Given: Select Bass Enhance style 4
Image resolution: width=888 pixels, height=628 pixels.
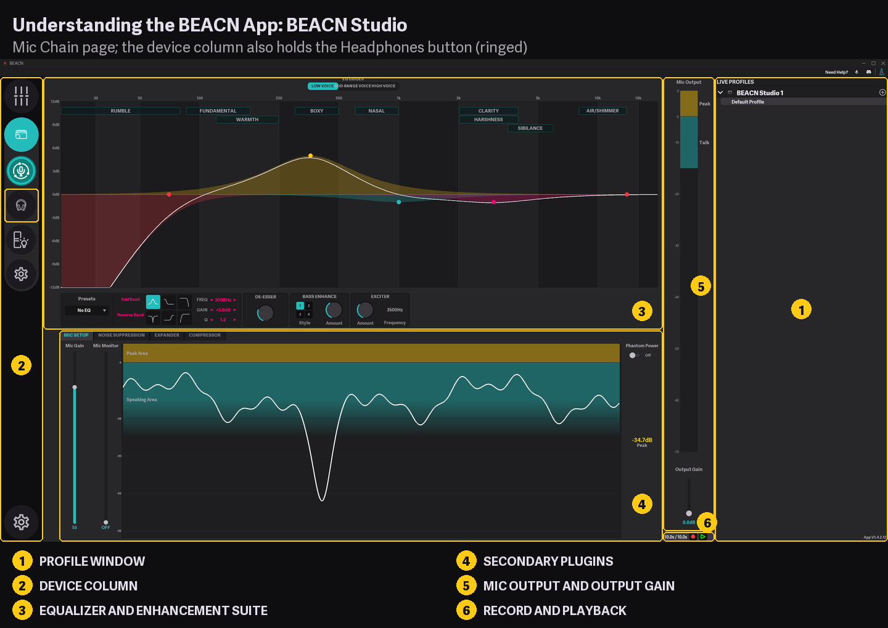Looking at the screenshot, I should (x=309, y=314).
